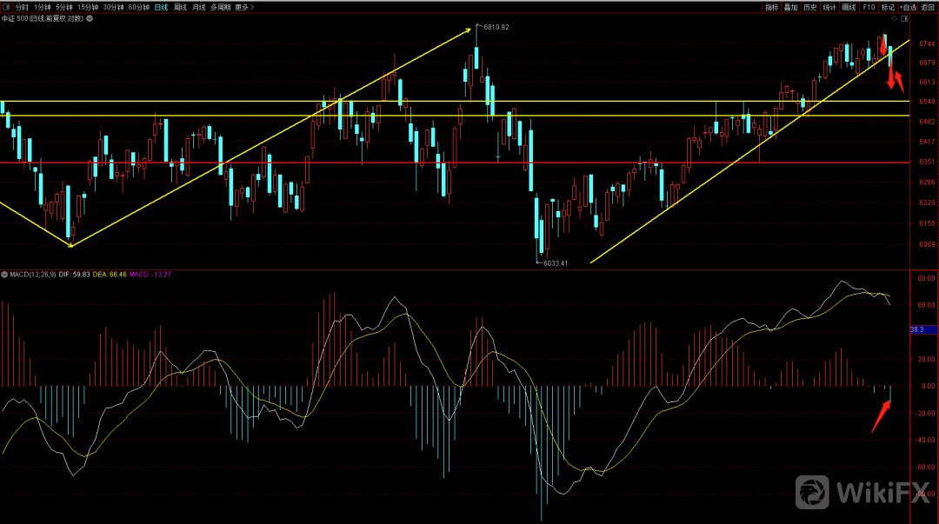Viewport: 939px width, 524px height.
Task: Click the diamond icon above the chart
Action: pos(896,17)
